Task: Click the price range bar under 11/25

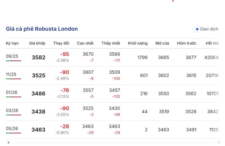Action: pyautogui.click(x=14, y=79)
